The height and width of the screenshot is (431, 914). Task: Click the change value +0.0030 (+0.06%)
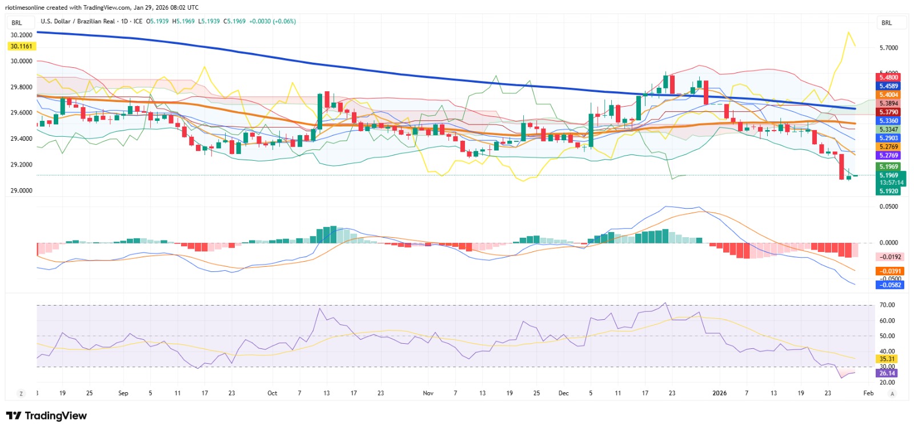pyautogui.click(x=273, y=21)
